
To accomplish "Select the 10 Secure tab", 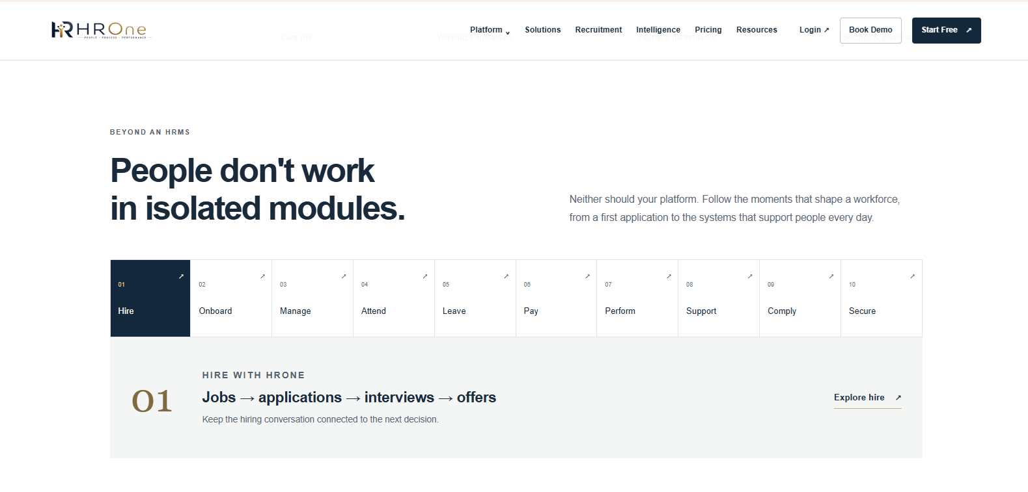I will tap(882, 298).
